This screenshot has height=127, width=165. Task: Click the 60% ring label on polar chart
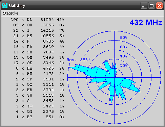[123, 47]
